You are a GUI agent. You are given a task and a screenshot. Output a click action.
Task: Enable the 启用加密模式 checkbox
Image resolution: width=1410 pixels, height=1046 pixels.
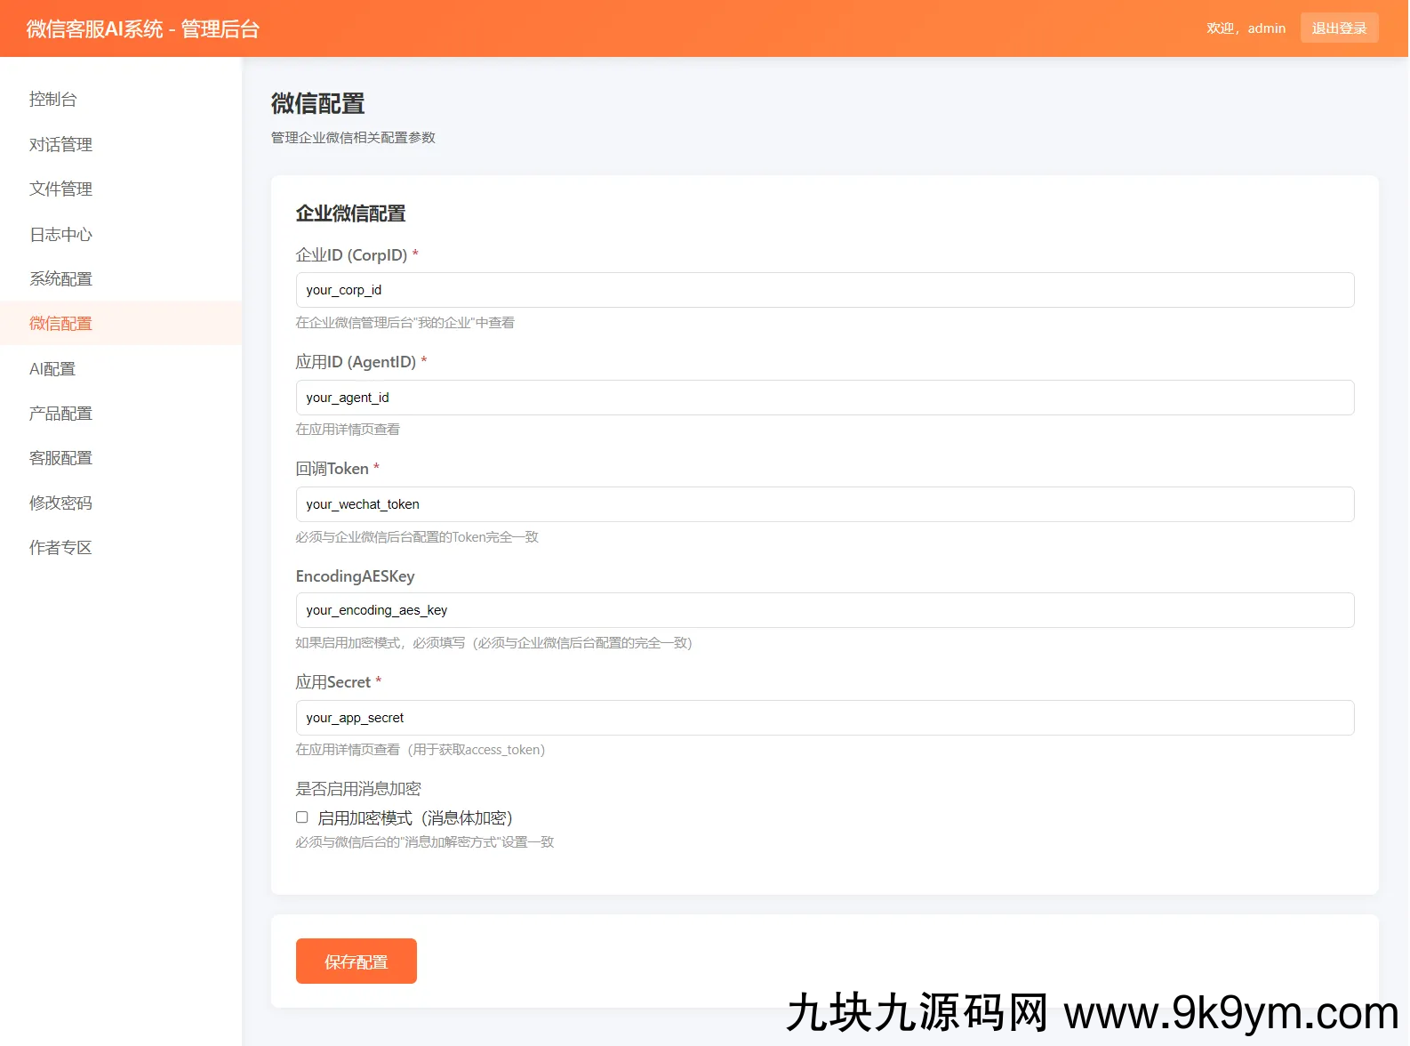coord(302,817)
